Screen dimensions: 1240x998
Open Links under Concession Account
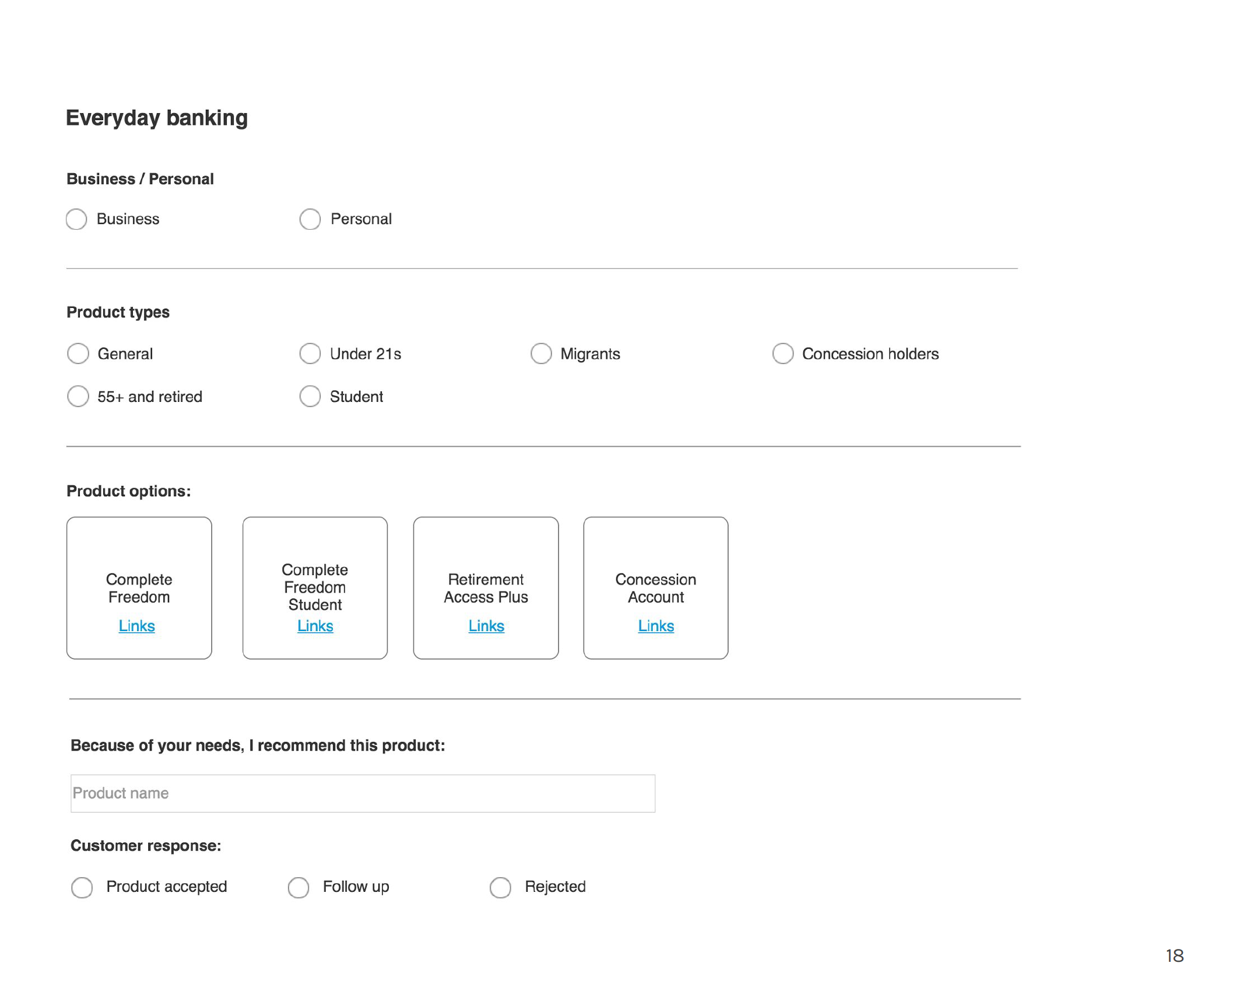point(655,626)
